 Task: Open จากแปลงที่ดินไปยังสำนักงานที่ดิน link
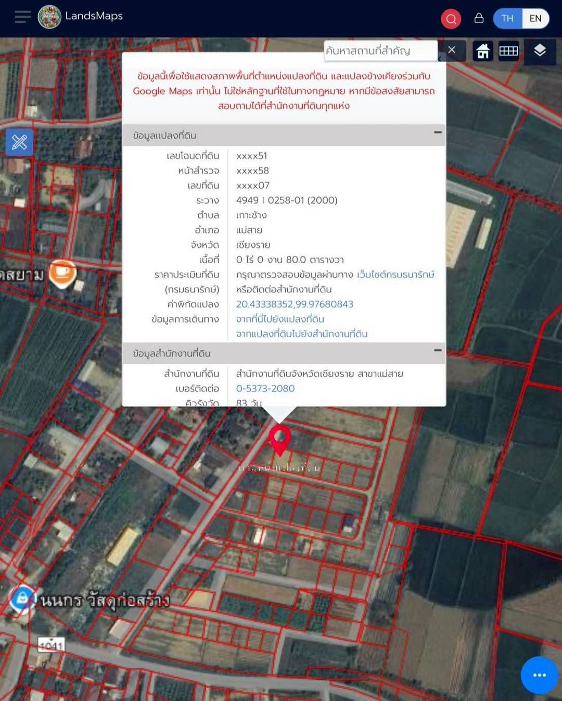[x=302, y=334]
